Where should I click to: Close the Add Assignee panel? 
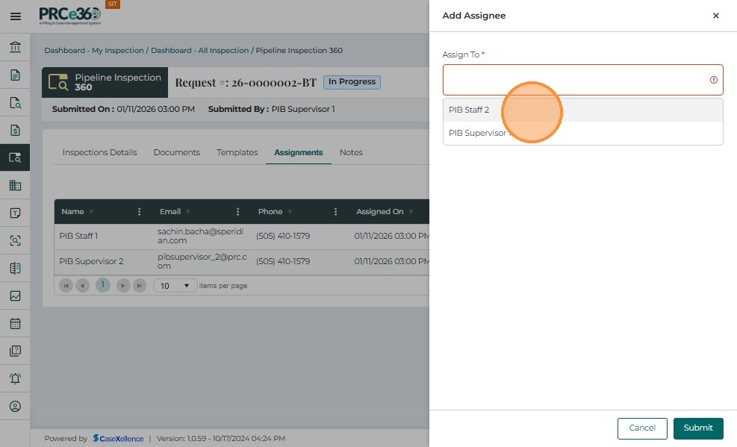coord(715,16)
